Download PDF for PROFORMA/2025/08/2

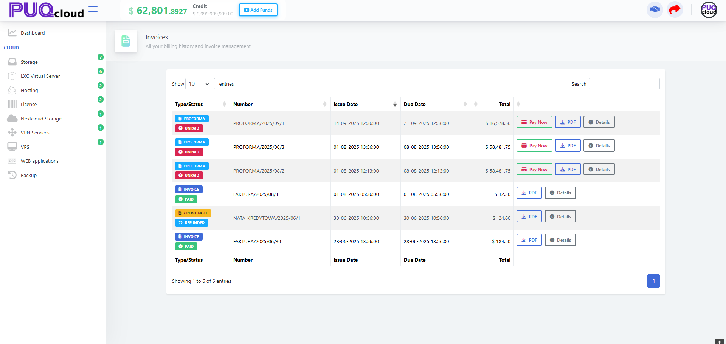tap(568, 169)
